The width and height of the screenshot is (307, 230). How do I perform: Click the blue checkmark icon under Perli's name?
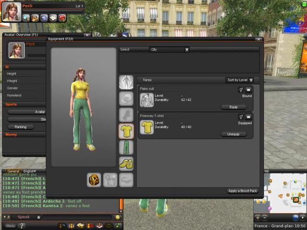point(44,18)
